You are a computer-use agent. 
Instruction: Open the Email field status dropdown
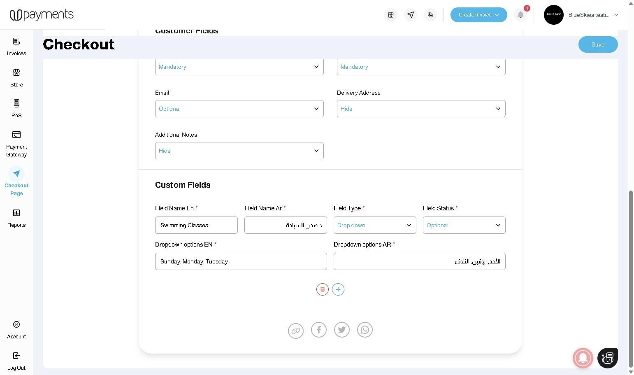point(239,109)
